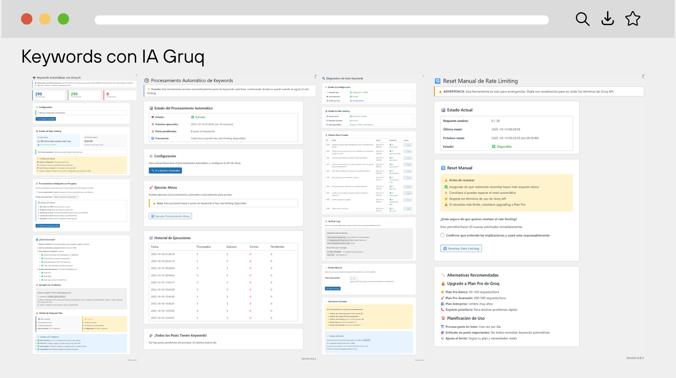The width and height of the screenshot is (676, 378).
Task: Click the search magnifier icon in browser bar
Action: pyautogui.click(x=582, y=19)
